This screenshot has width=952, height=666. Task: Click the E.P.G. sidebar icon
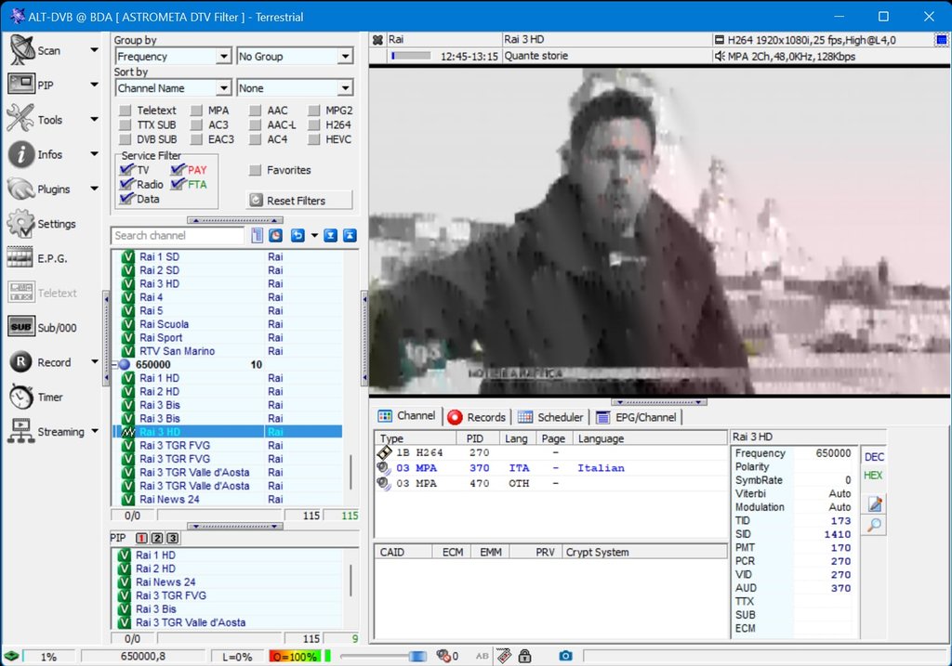(21, 258)
